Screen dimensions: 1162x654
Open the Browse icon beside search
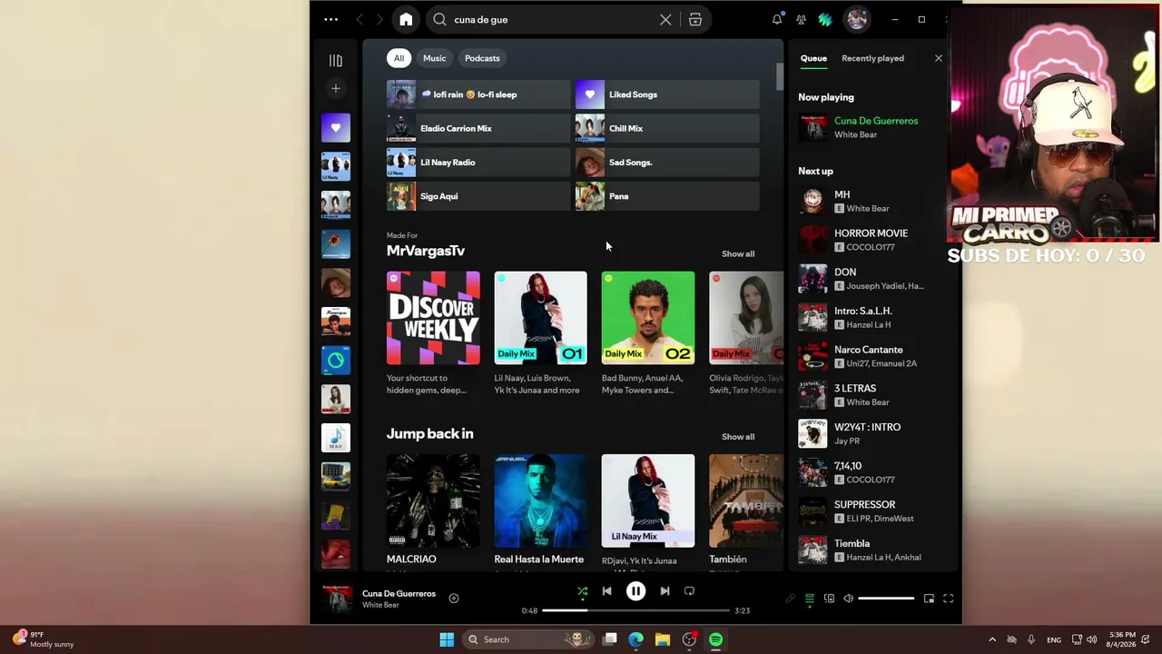[695, 19]
